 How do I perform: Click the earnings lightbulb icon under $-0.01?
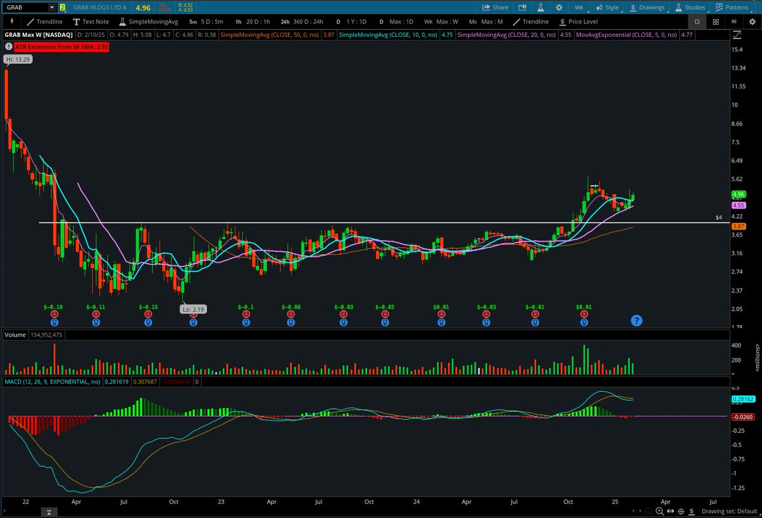[535, 322]
